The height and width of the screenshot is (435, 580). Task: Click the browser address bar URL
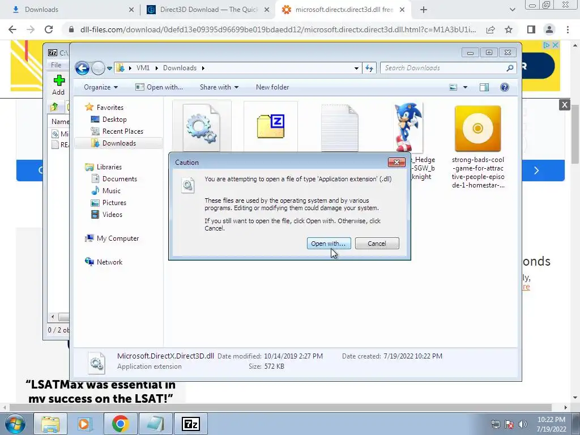click(x=278, y=29)
